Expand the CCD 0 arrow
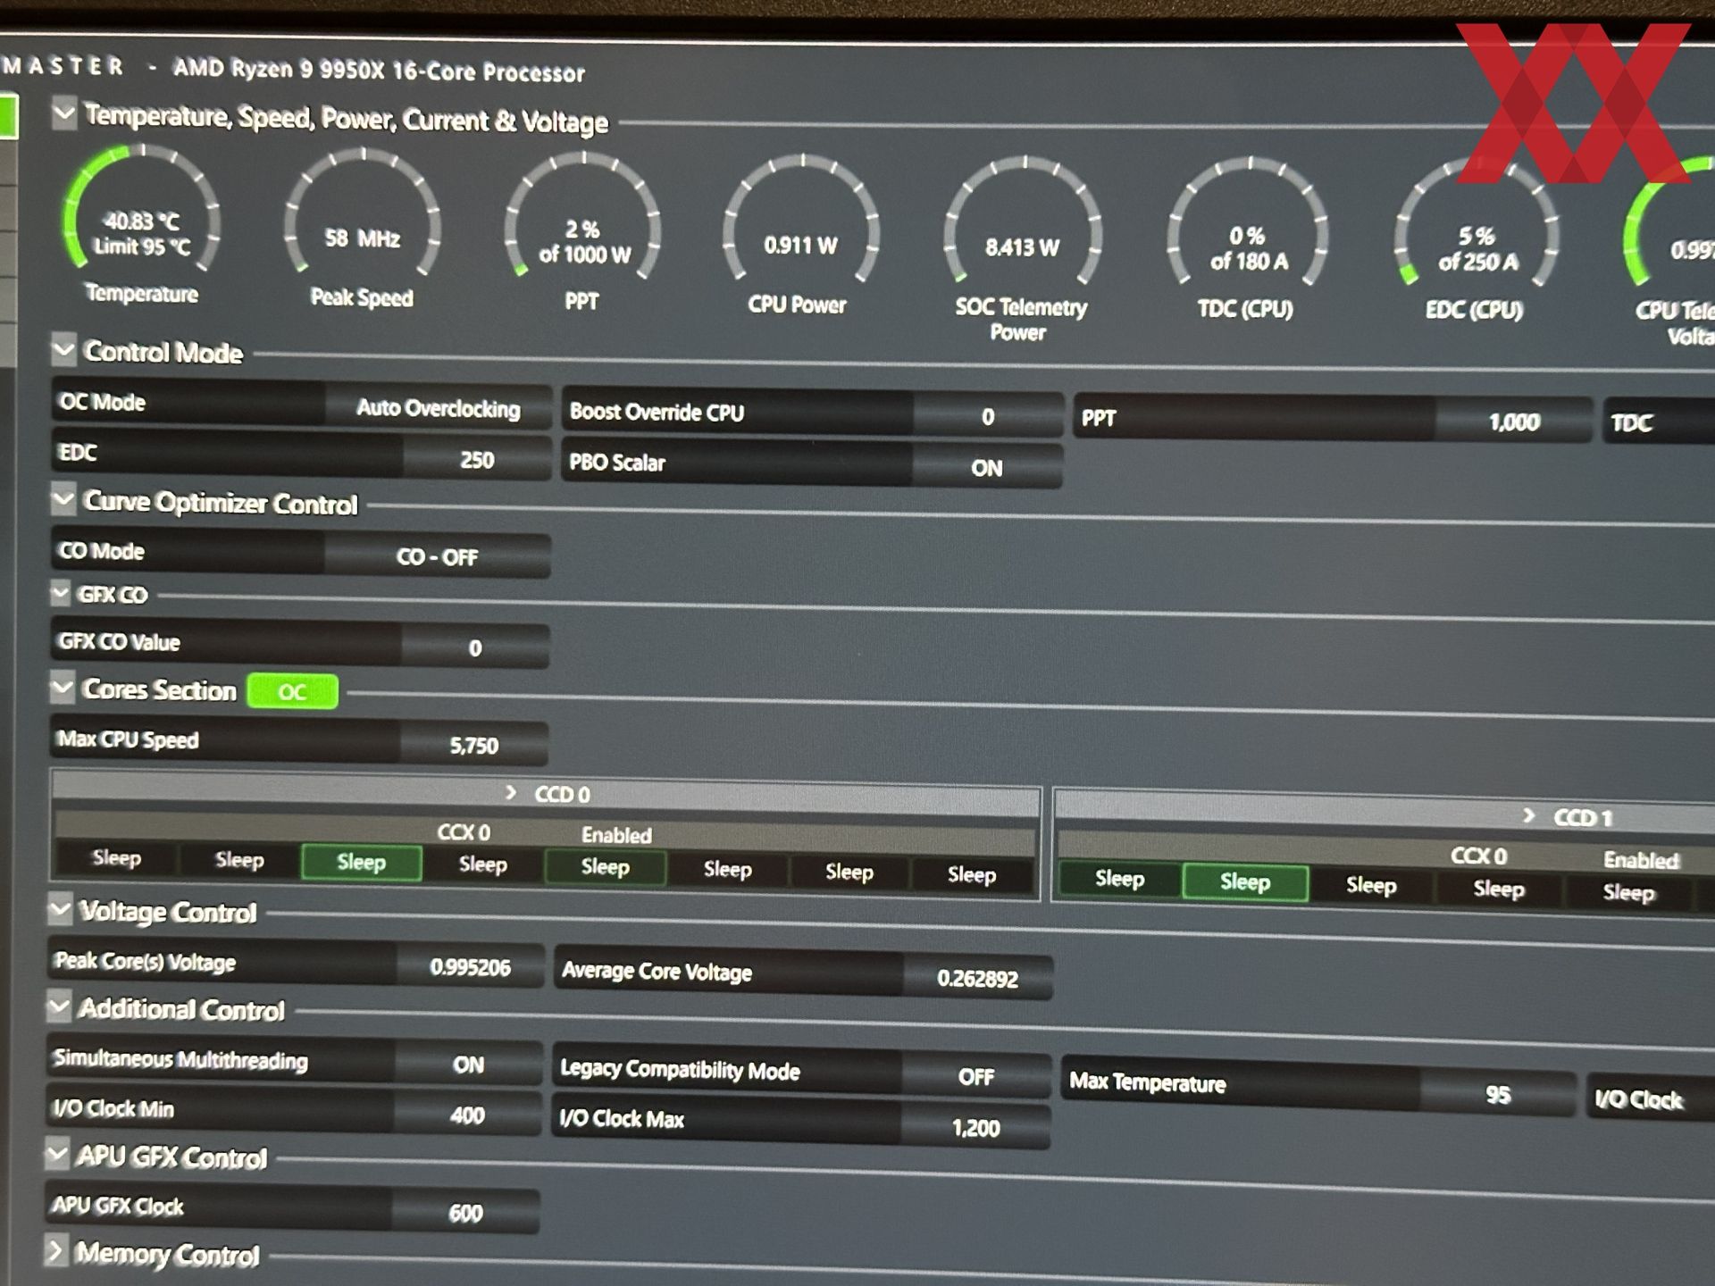Screen dimensions: 1715x1286 coord(511,792)
